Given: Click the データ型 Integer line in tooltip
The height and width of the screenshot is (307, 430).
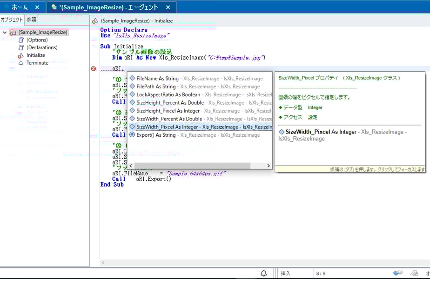Looking at the screenshot, I should pyautogui.click(x=301, y=107).
